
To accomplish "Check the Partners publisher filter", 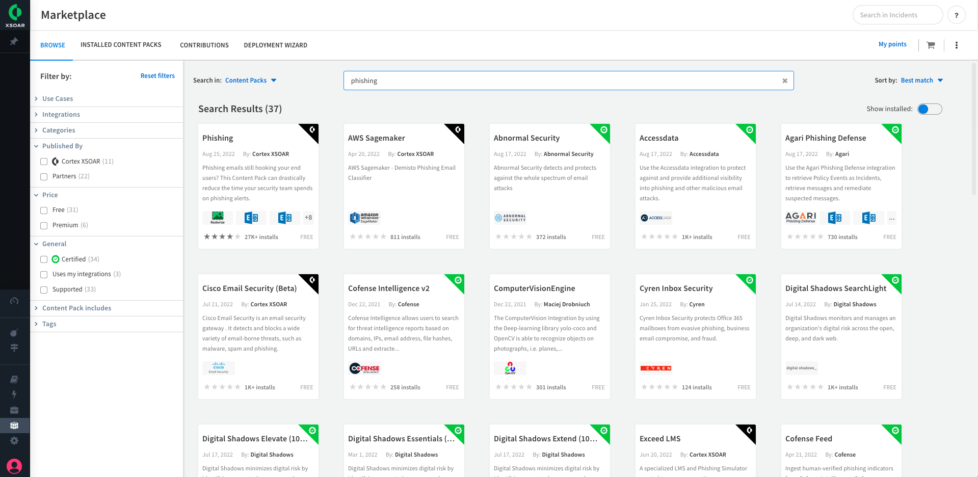I will pyautogui.click(x=44, y=177).
